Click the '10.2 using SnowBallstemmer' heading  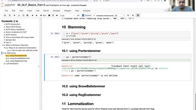point(83,86)
